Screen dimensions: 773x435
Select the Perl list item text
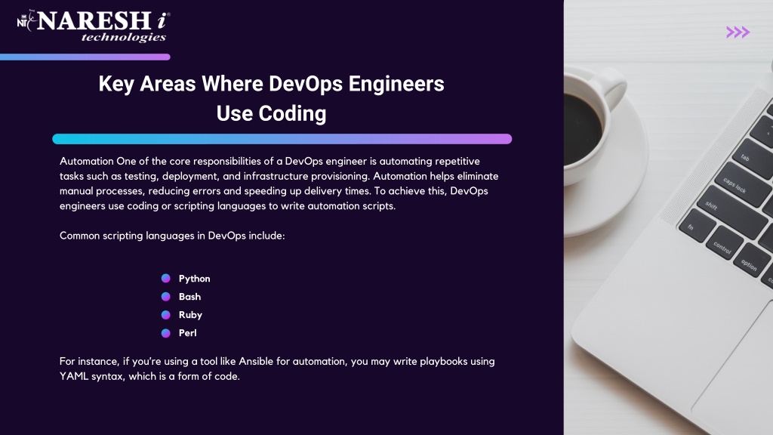pyautogui.click(x=187, y=333)
